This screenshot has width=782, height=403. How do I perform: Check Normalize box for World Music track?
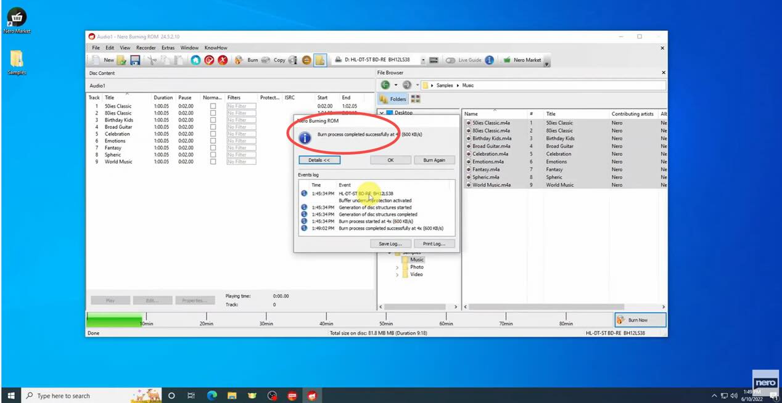click(x=213, y=161)
